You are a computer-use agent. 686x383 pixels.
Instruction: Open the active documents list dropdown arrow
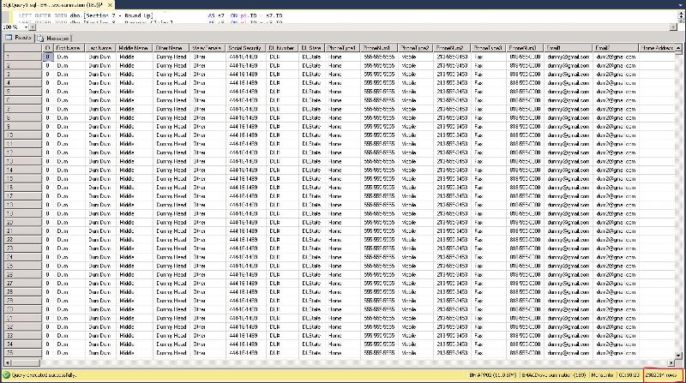[681, 5]
